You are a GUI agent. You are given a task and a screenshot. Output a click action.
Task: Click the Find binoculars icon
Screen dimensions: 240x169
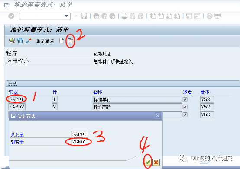pos(133,16)
